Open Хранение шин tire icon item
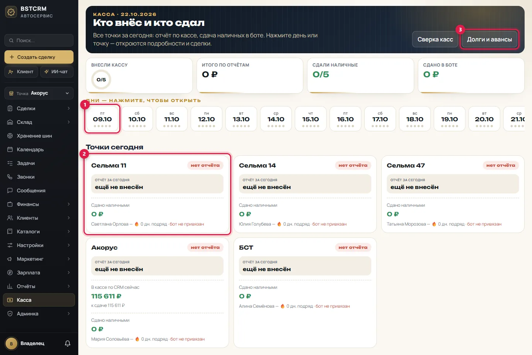 10,136
